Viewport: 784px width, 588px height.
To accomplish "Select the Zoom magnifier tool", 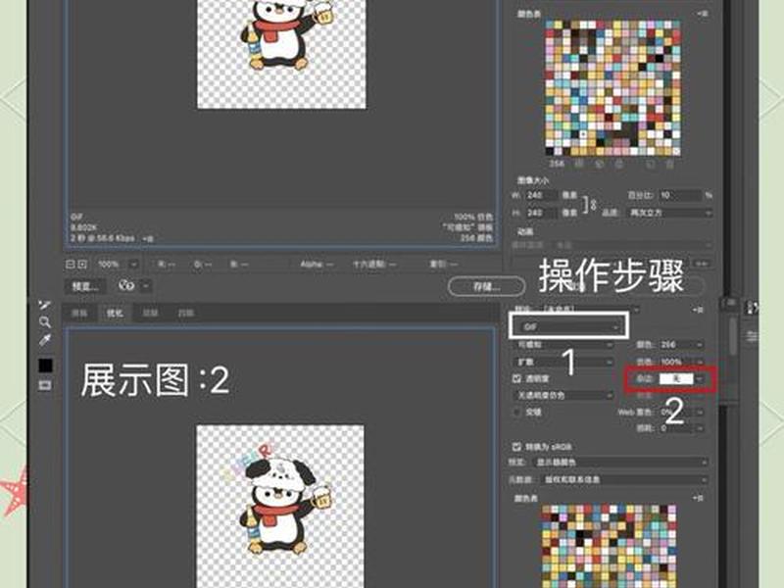I will click(44, 322).
